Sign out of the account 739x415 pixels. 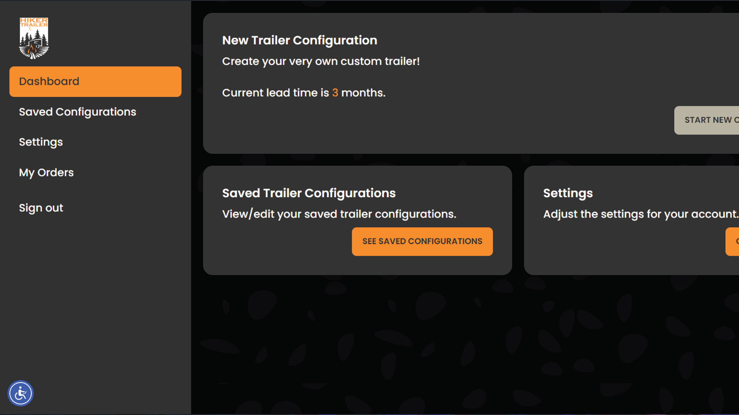point(41,208)
